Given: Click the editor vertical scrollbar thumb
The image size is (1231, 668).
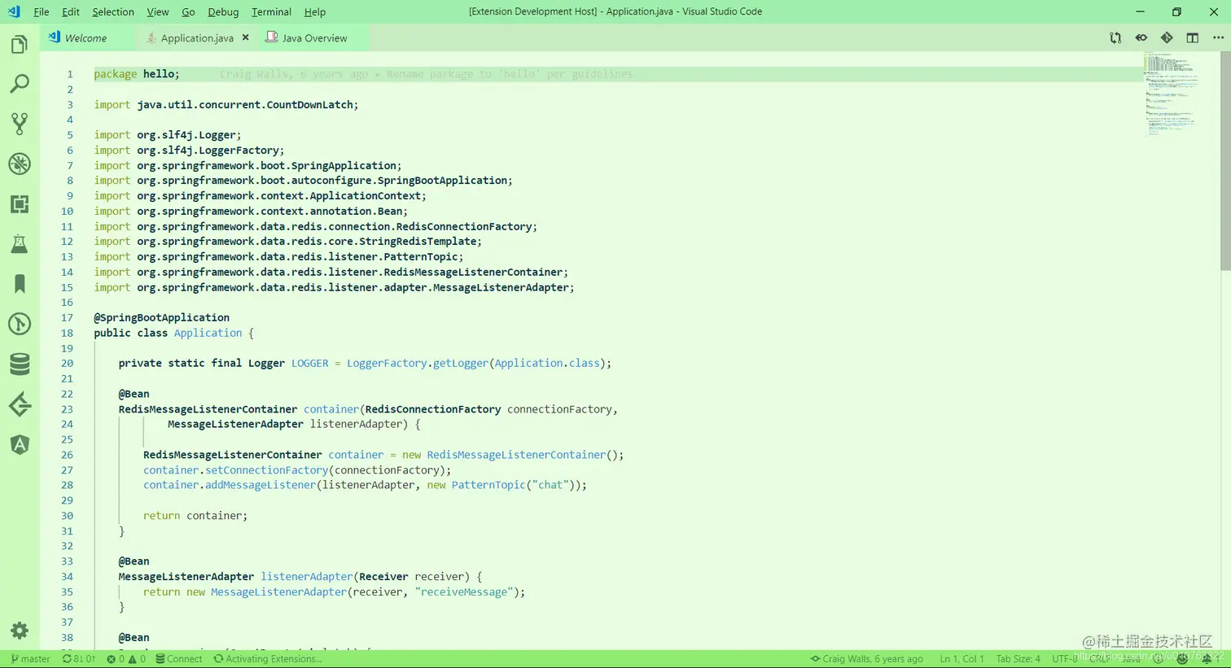Looking at the screenshot, I should point(1225,161).
